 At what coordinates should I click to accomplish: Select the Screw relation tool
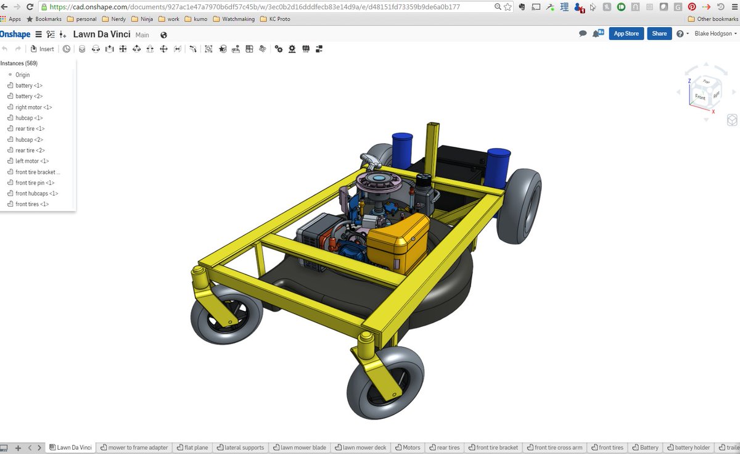pyautogui.click(x=306, y=49)
